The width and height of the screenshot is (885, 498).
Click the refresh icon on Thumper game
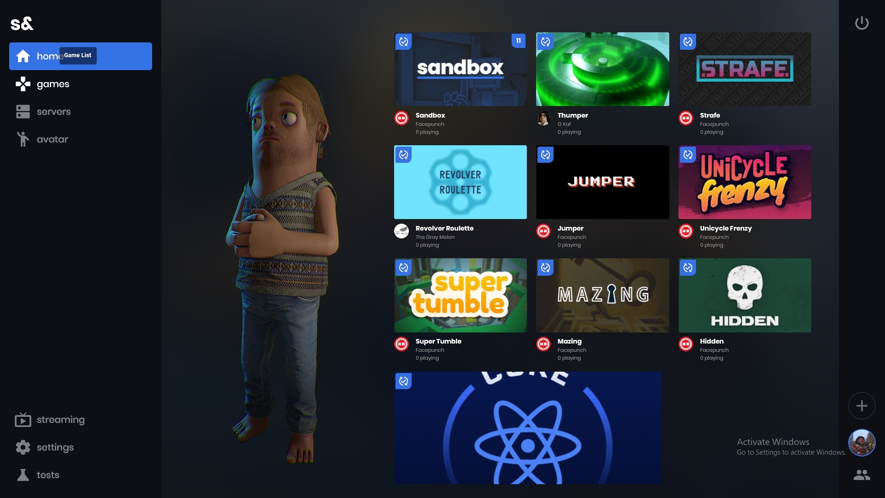point(545,41)
